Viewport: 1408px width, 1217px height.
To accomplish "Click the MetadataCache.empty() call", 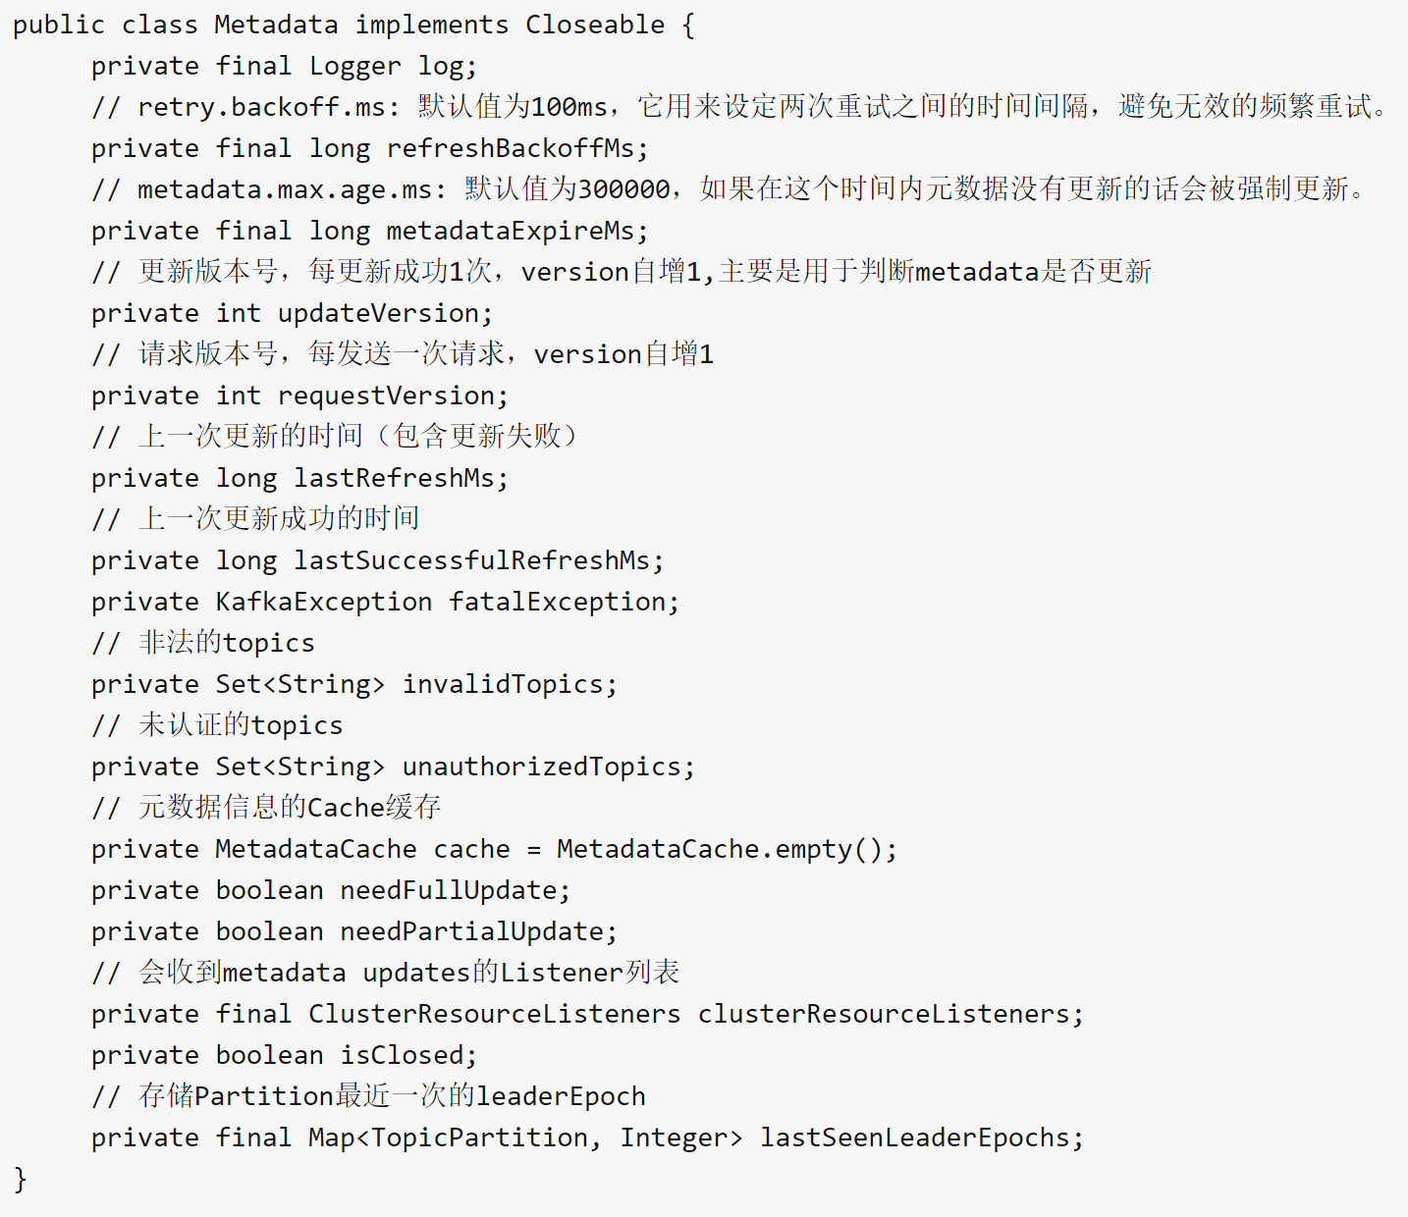I will pos(721,849).
